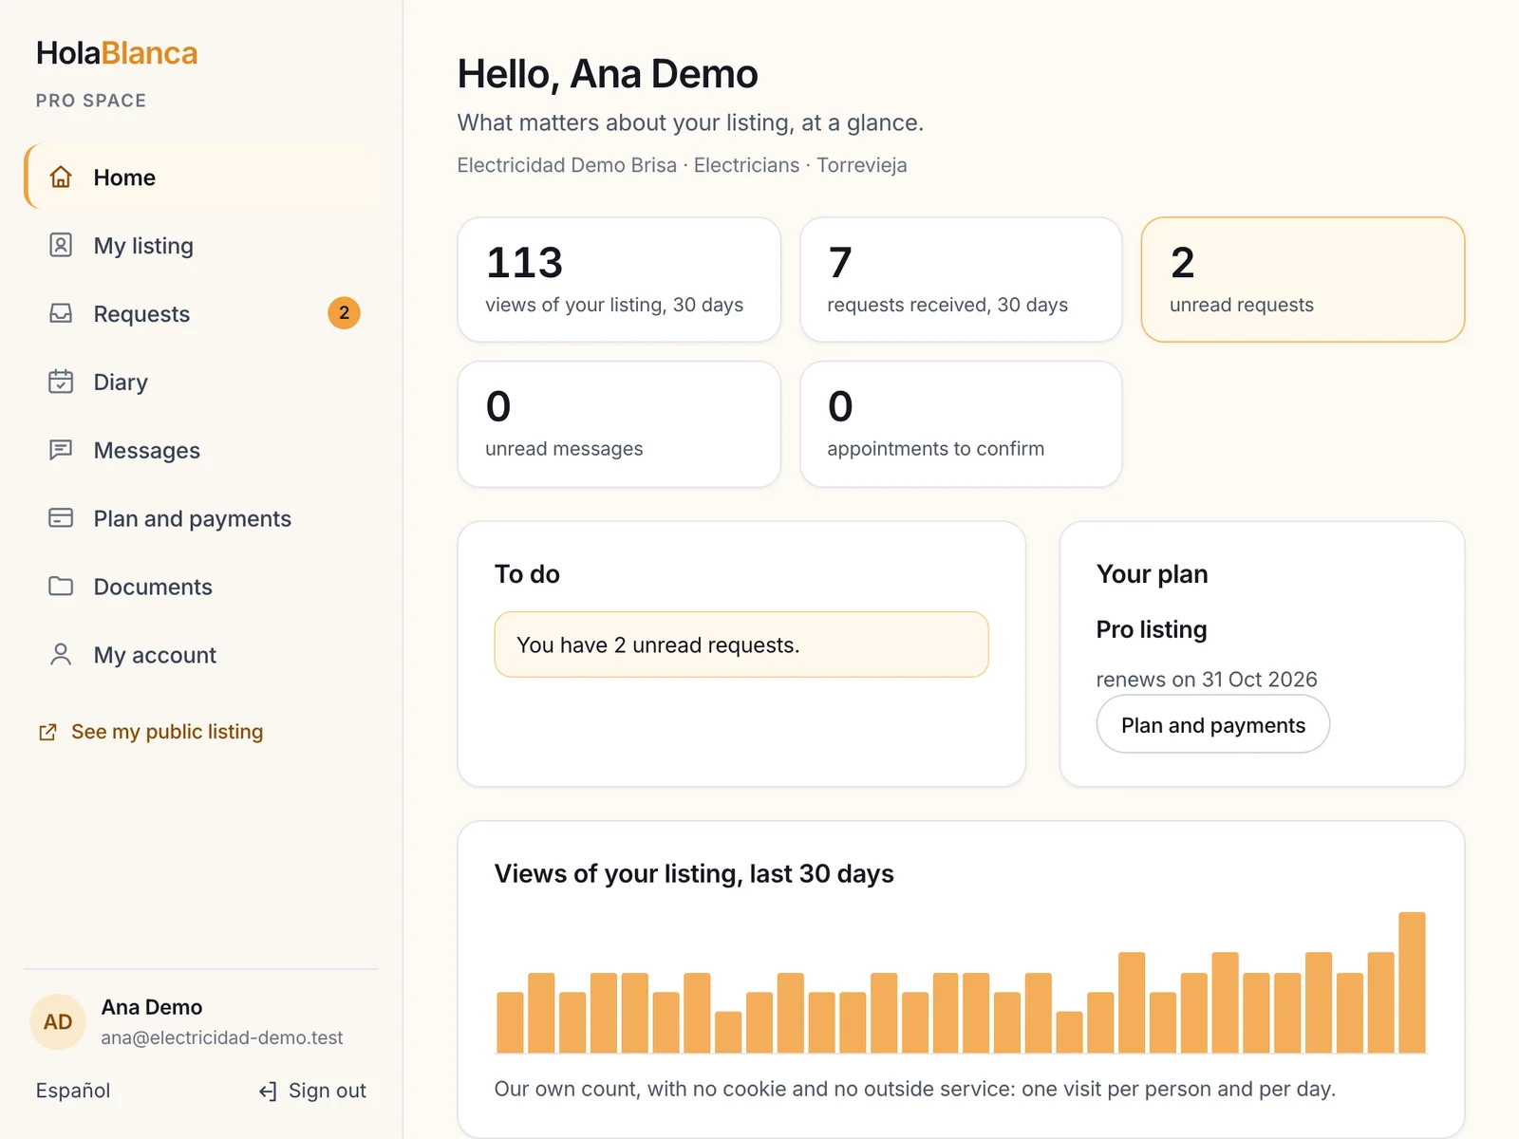1519x1139 pixels.
Task: Open the 'You have 2 unread requests' notice
Action: coord(741,644)
